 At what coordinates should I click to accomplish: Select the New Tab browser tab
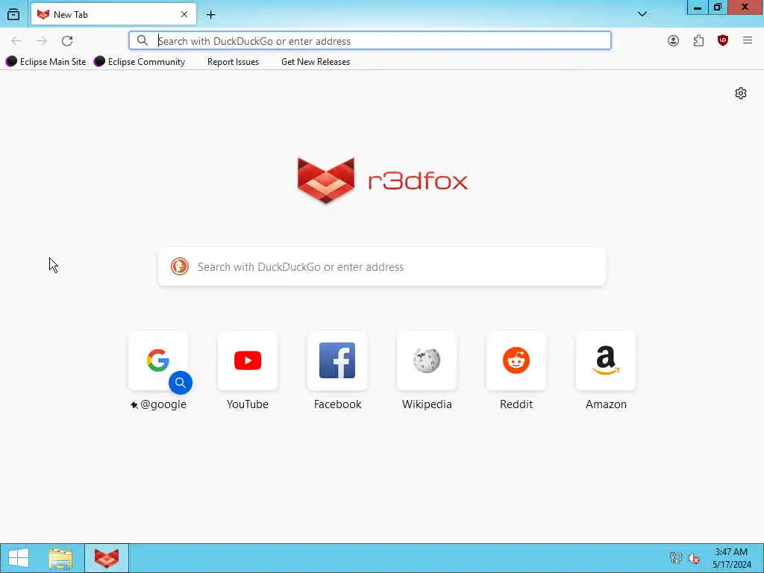pyautogui.click(x=113, y=15)
